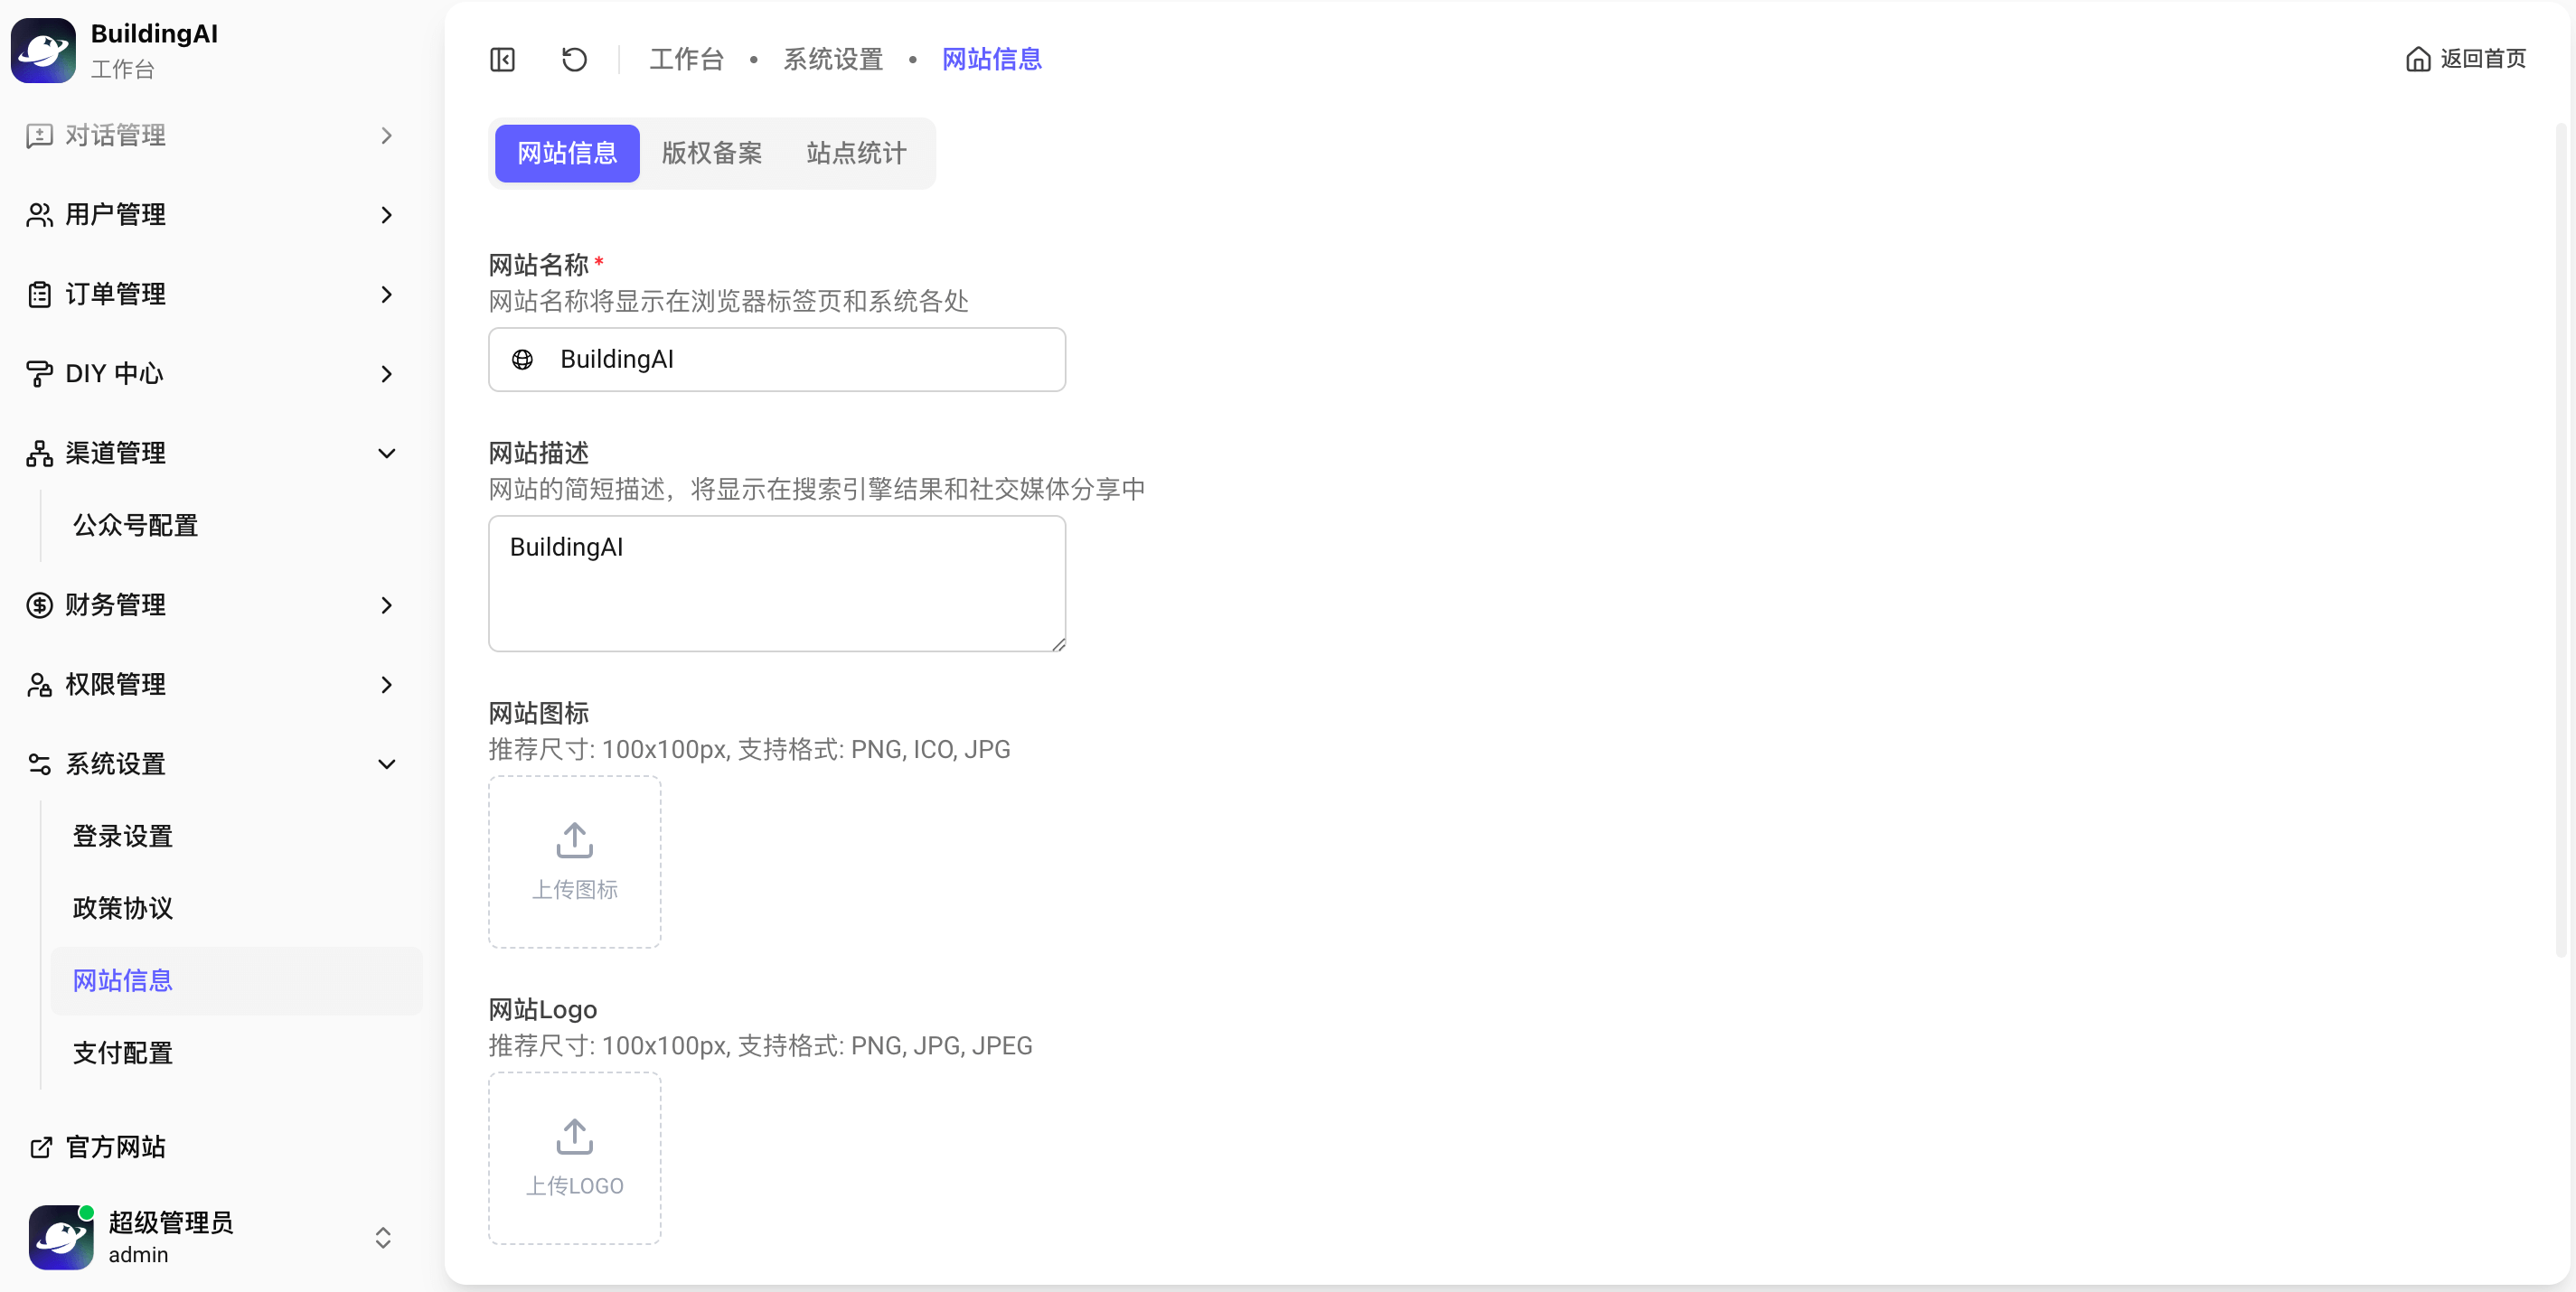Collapse the 系统设置 section
This screenshot has height=1292, width=2576.
[x=386, y=764]
